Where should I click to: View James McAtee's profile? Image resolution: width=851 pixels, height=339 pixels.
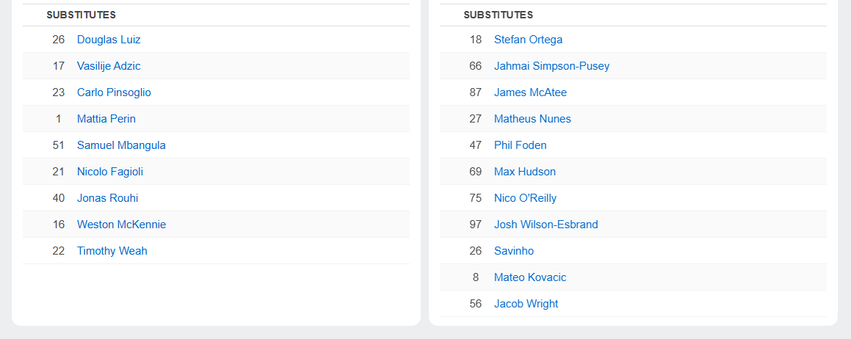[x=530, y=92]
